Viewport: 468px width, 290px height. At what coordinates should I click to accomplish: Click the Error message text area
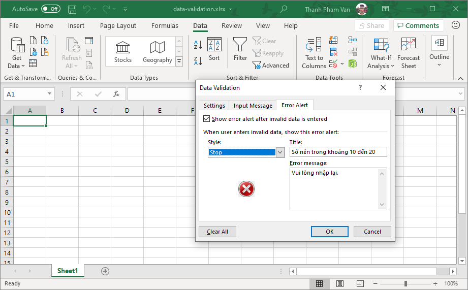coord(338,189)
